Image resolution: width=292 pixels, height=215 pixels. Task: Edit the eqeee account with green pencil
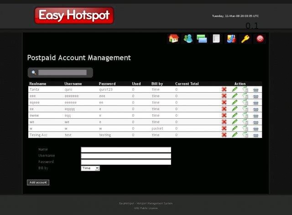pos(235,102)
